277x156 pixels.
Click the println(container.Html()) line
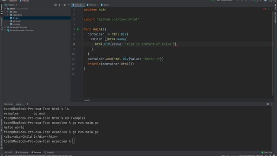(111, 64)
